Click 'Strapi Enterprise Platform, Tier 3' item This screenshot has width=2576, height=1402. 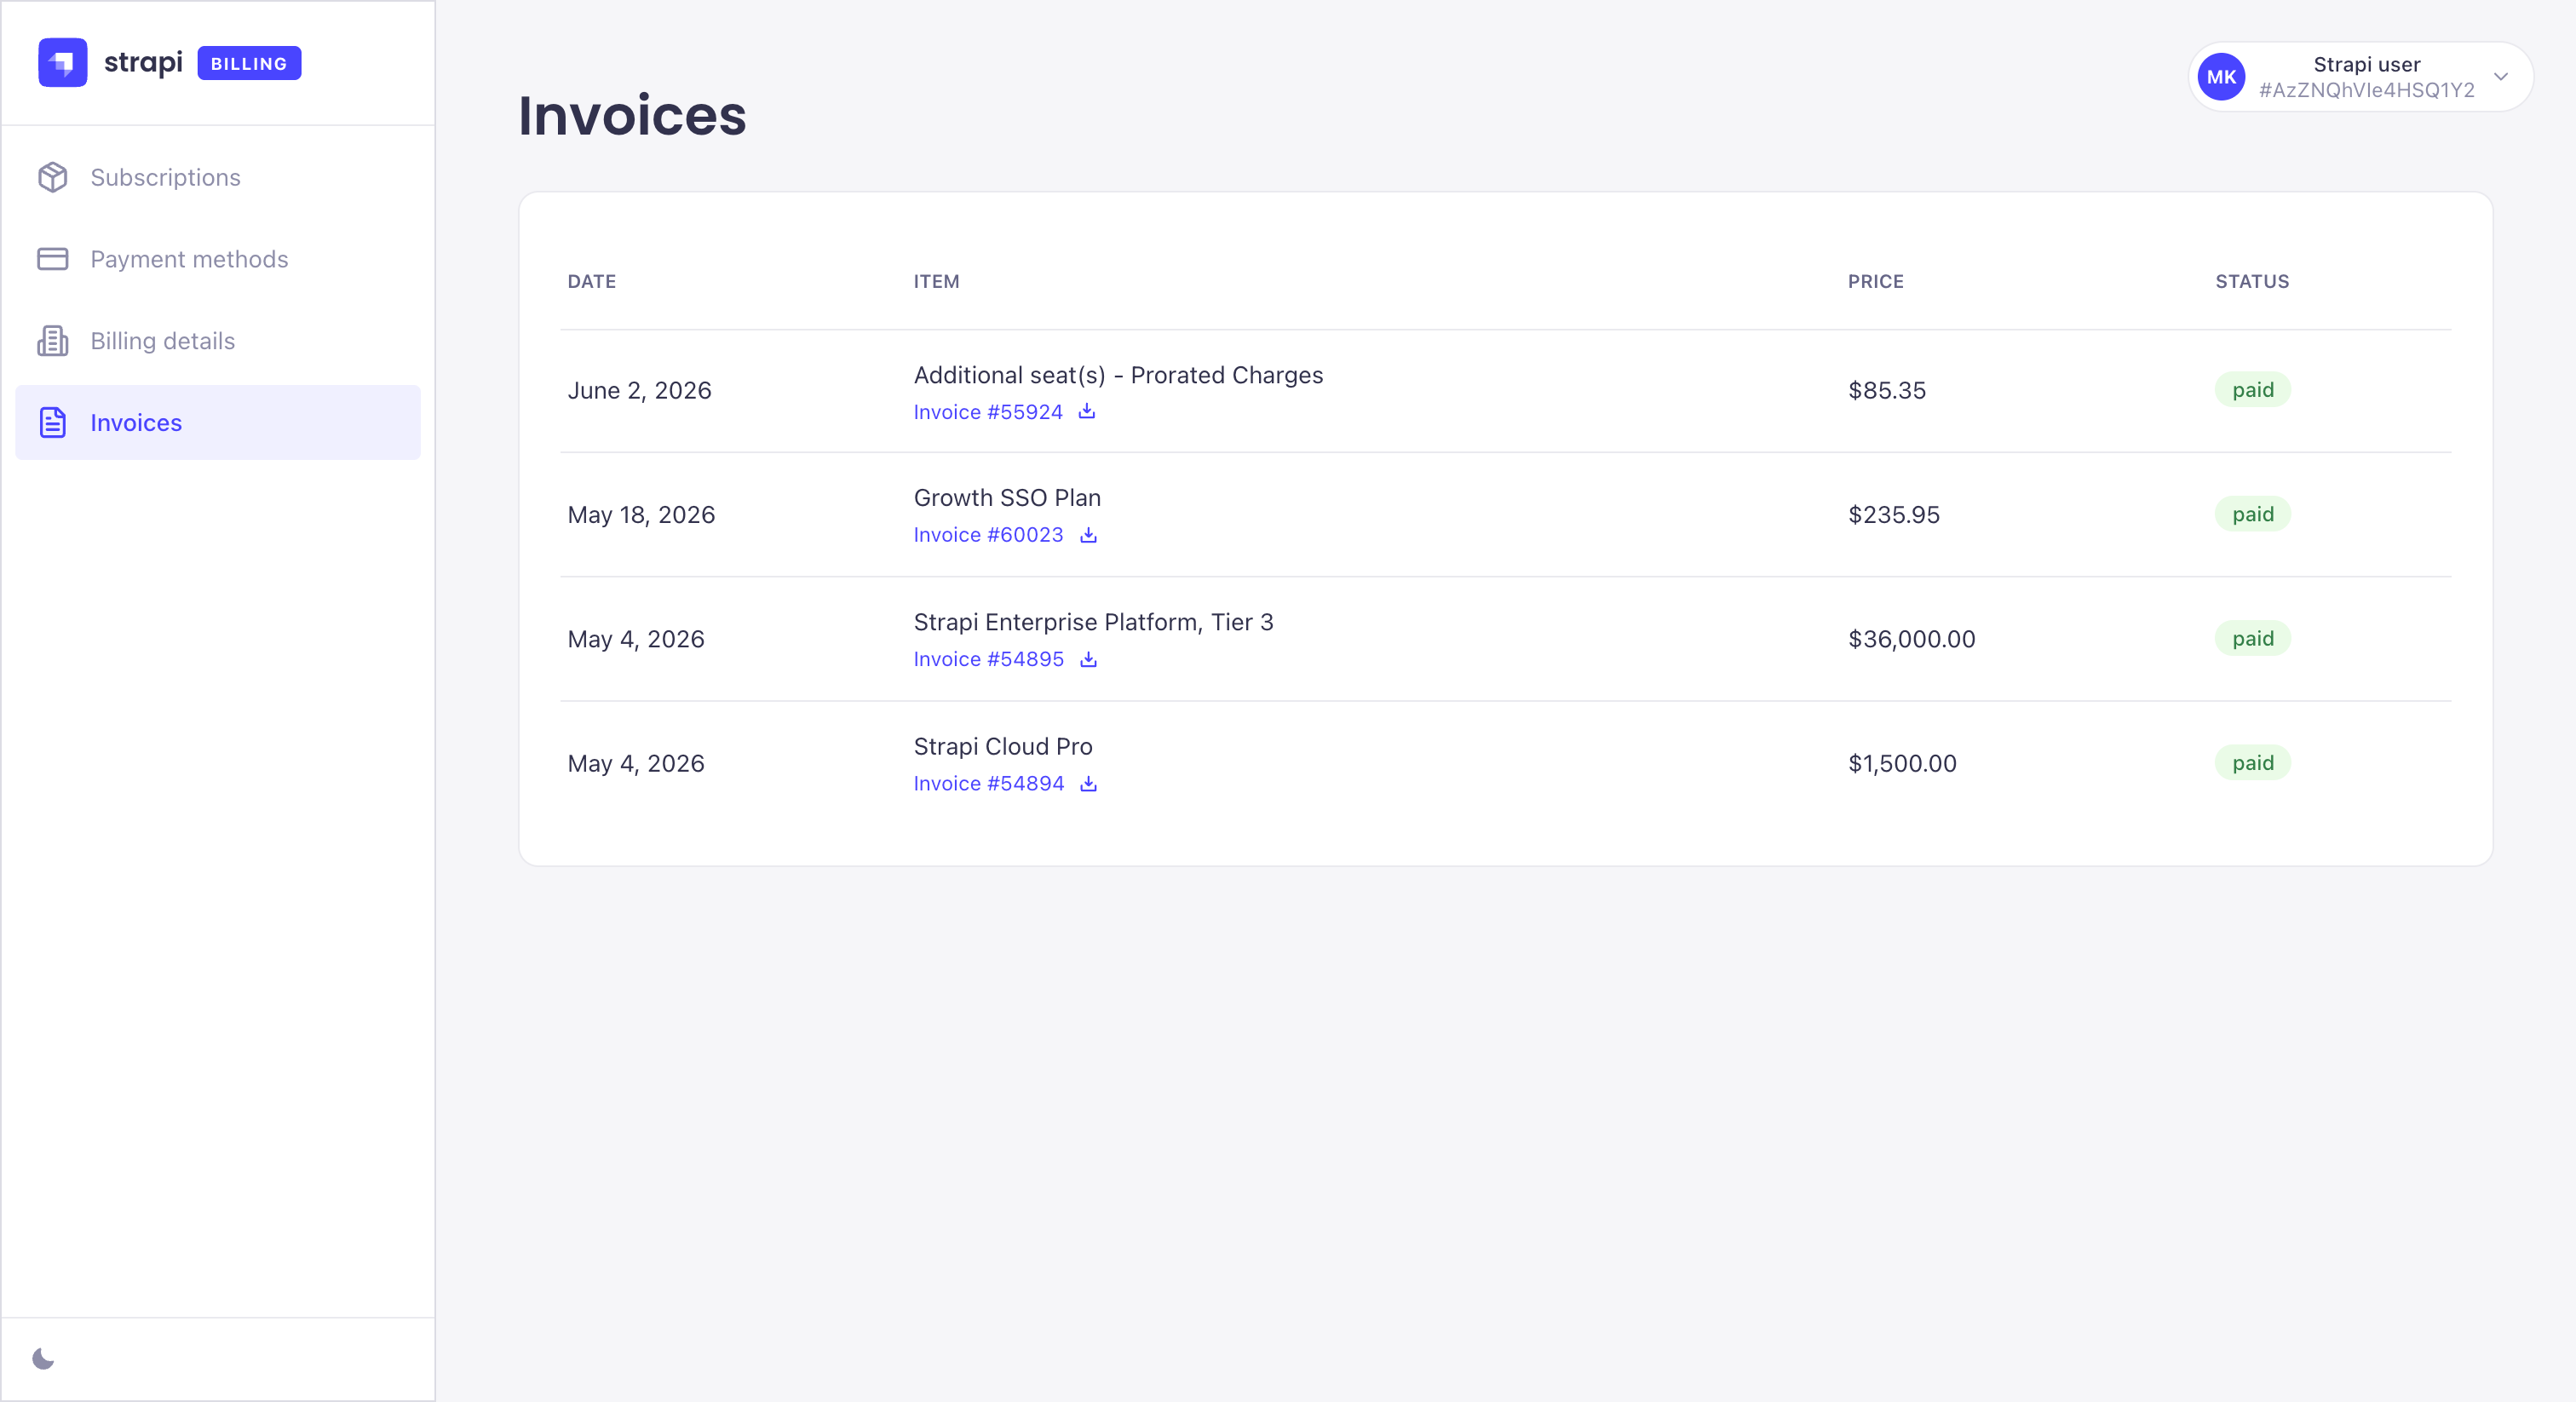[x=1093, y=622]
